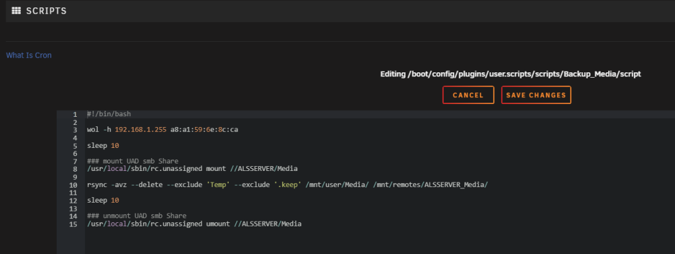
Task: Click the rc.unassigned mount command line
Action: click(192, 169)
